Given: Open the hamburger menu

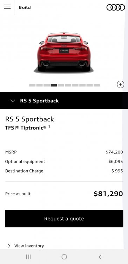Looking at the screenshot, I should tap(7, 7).
